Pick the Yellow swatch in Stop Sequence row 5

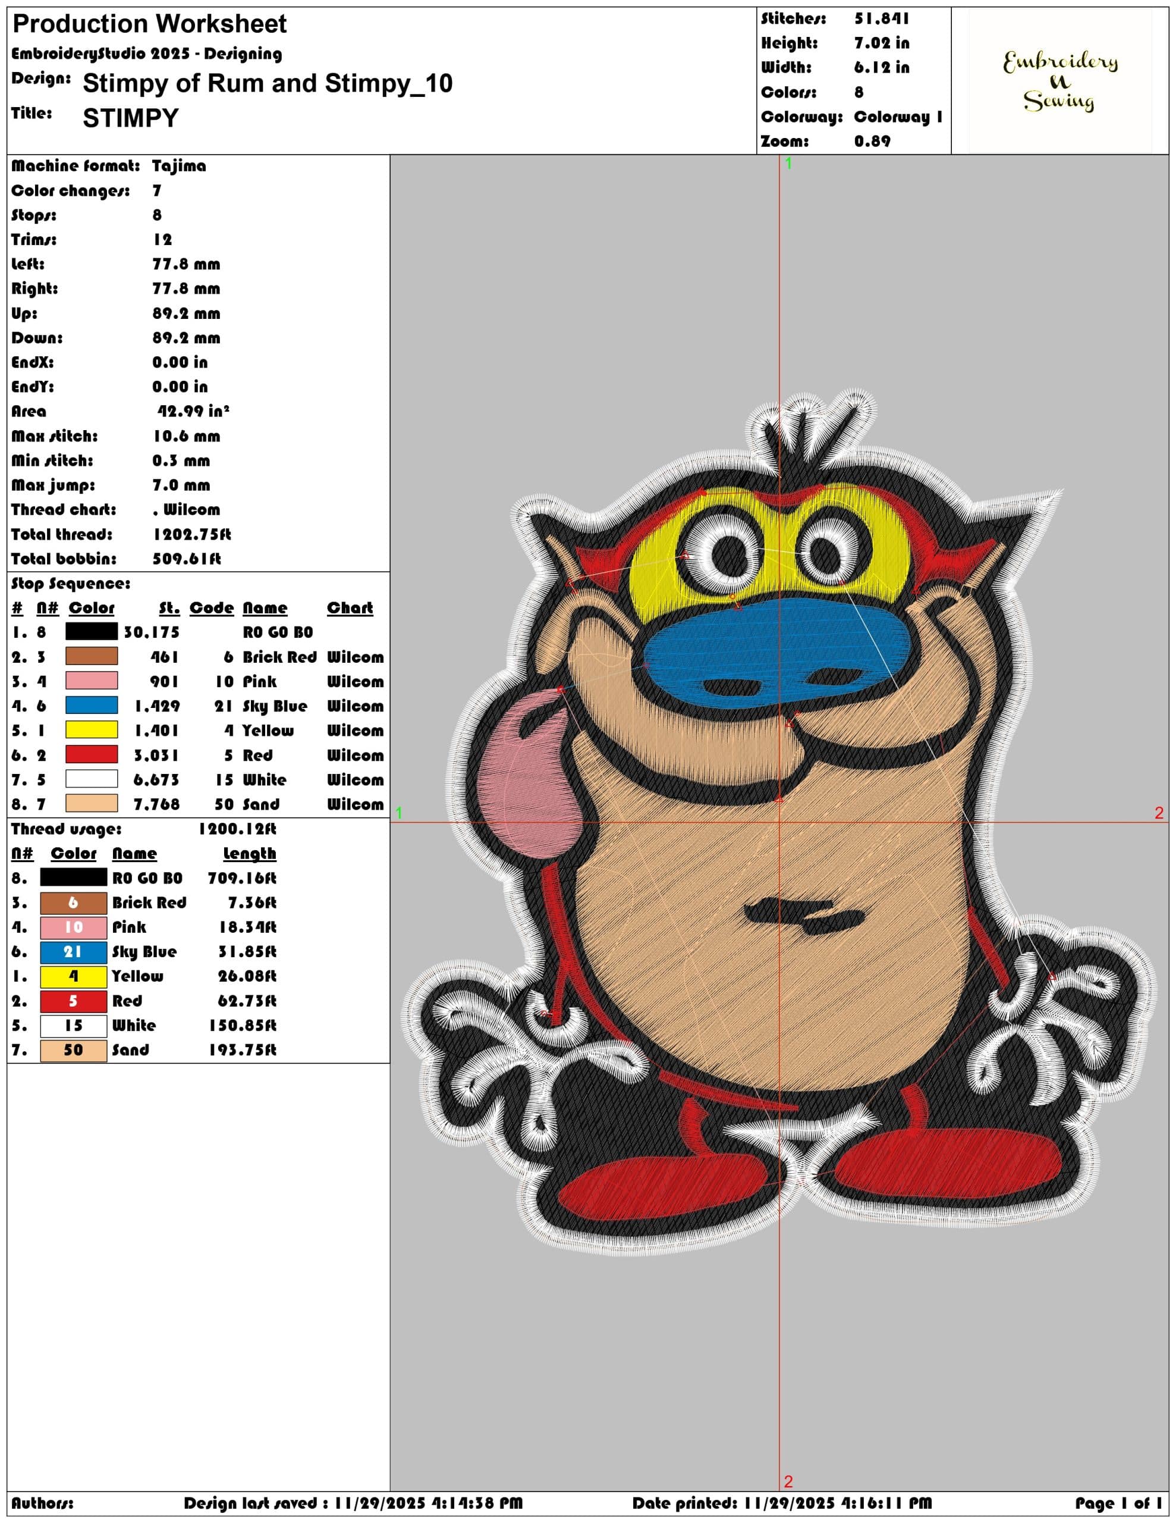[x=92, y=730]
